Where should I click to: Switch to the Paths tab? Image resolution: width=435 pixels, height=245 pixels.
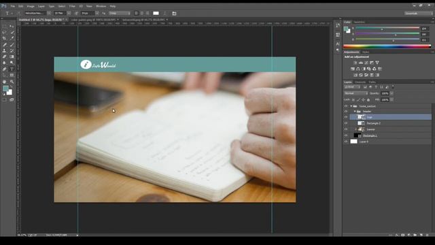(x=372, y=82)
